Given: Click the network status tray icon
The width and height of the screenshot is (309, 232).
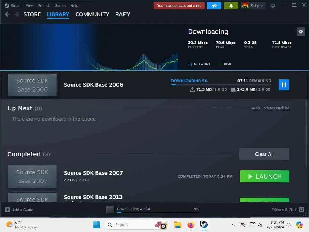Looking at the screenshot, I should tap(252, 225).
